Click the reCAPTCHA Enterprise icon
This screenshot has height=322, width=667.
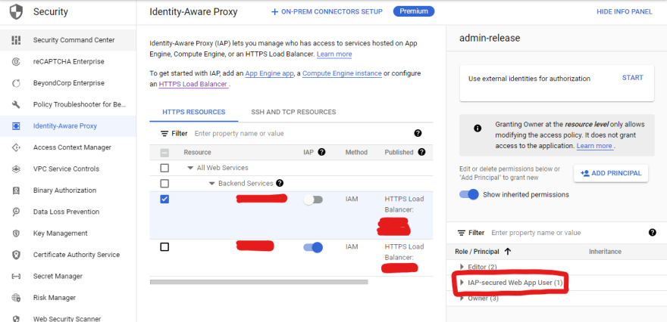coord(16,62)
